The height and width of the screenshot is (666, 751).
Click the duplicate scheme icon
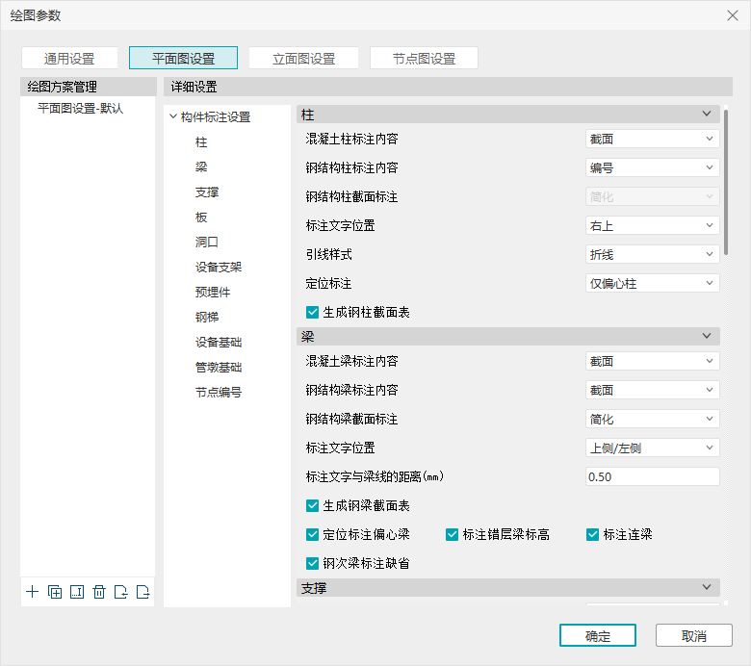pos(55,592)
